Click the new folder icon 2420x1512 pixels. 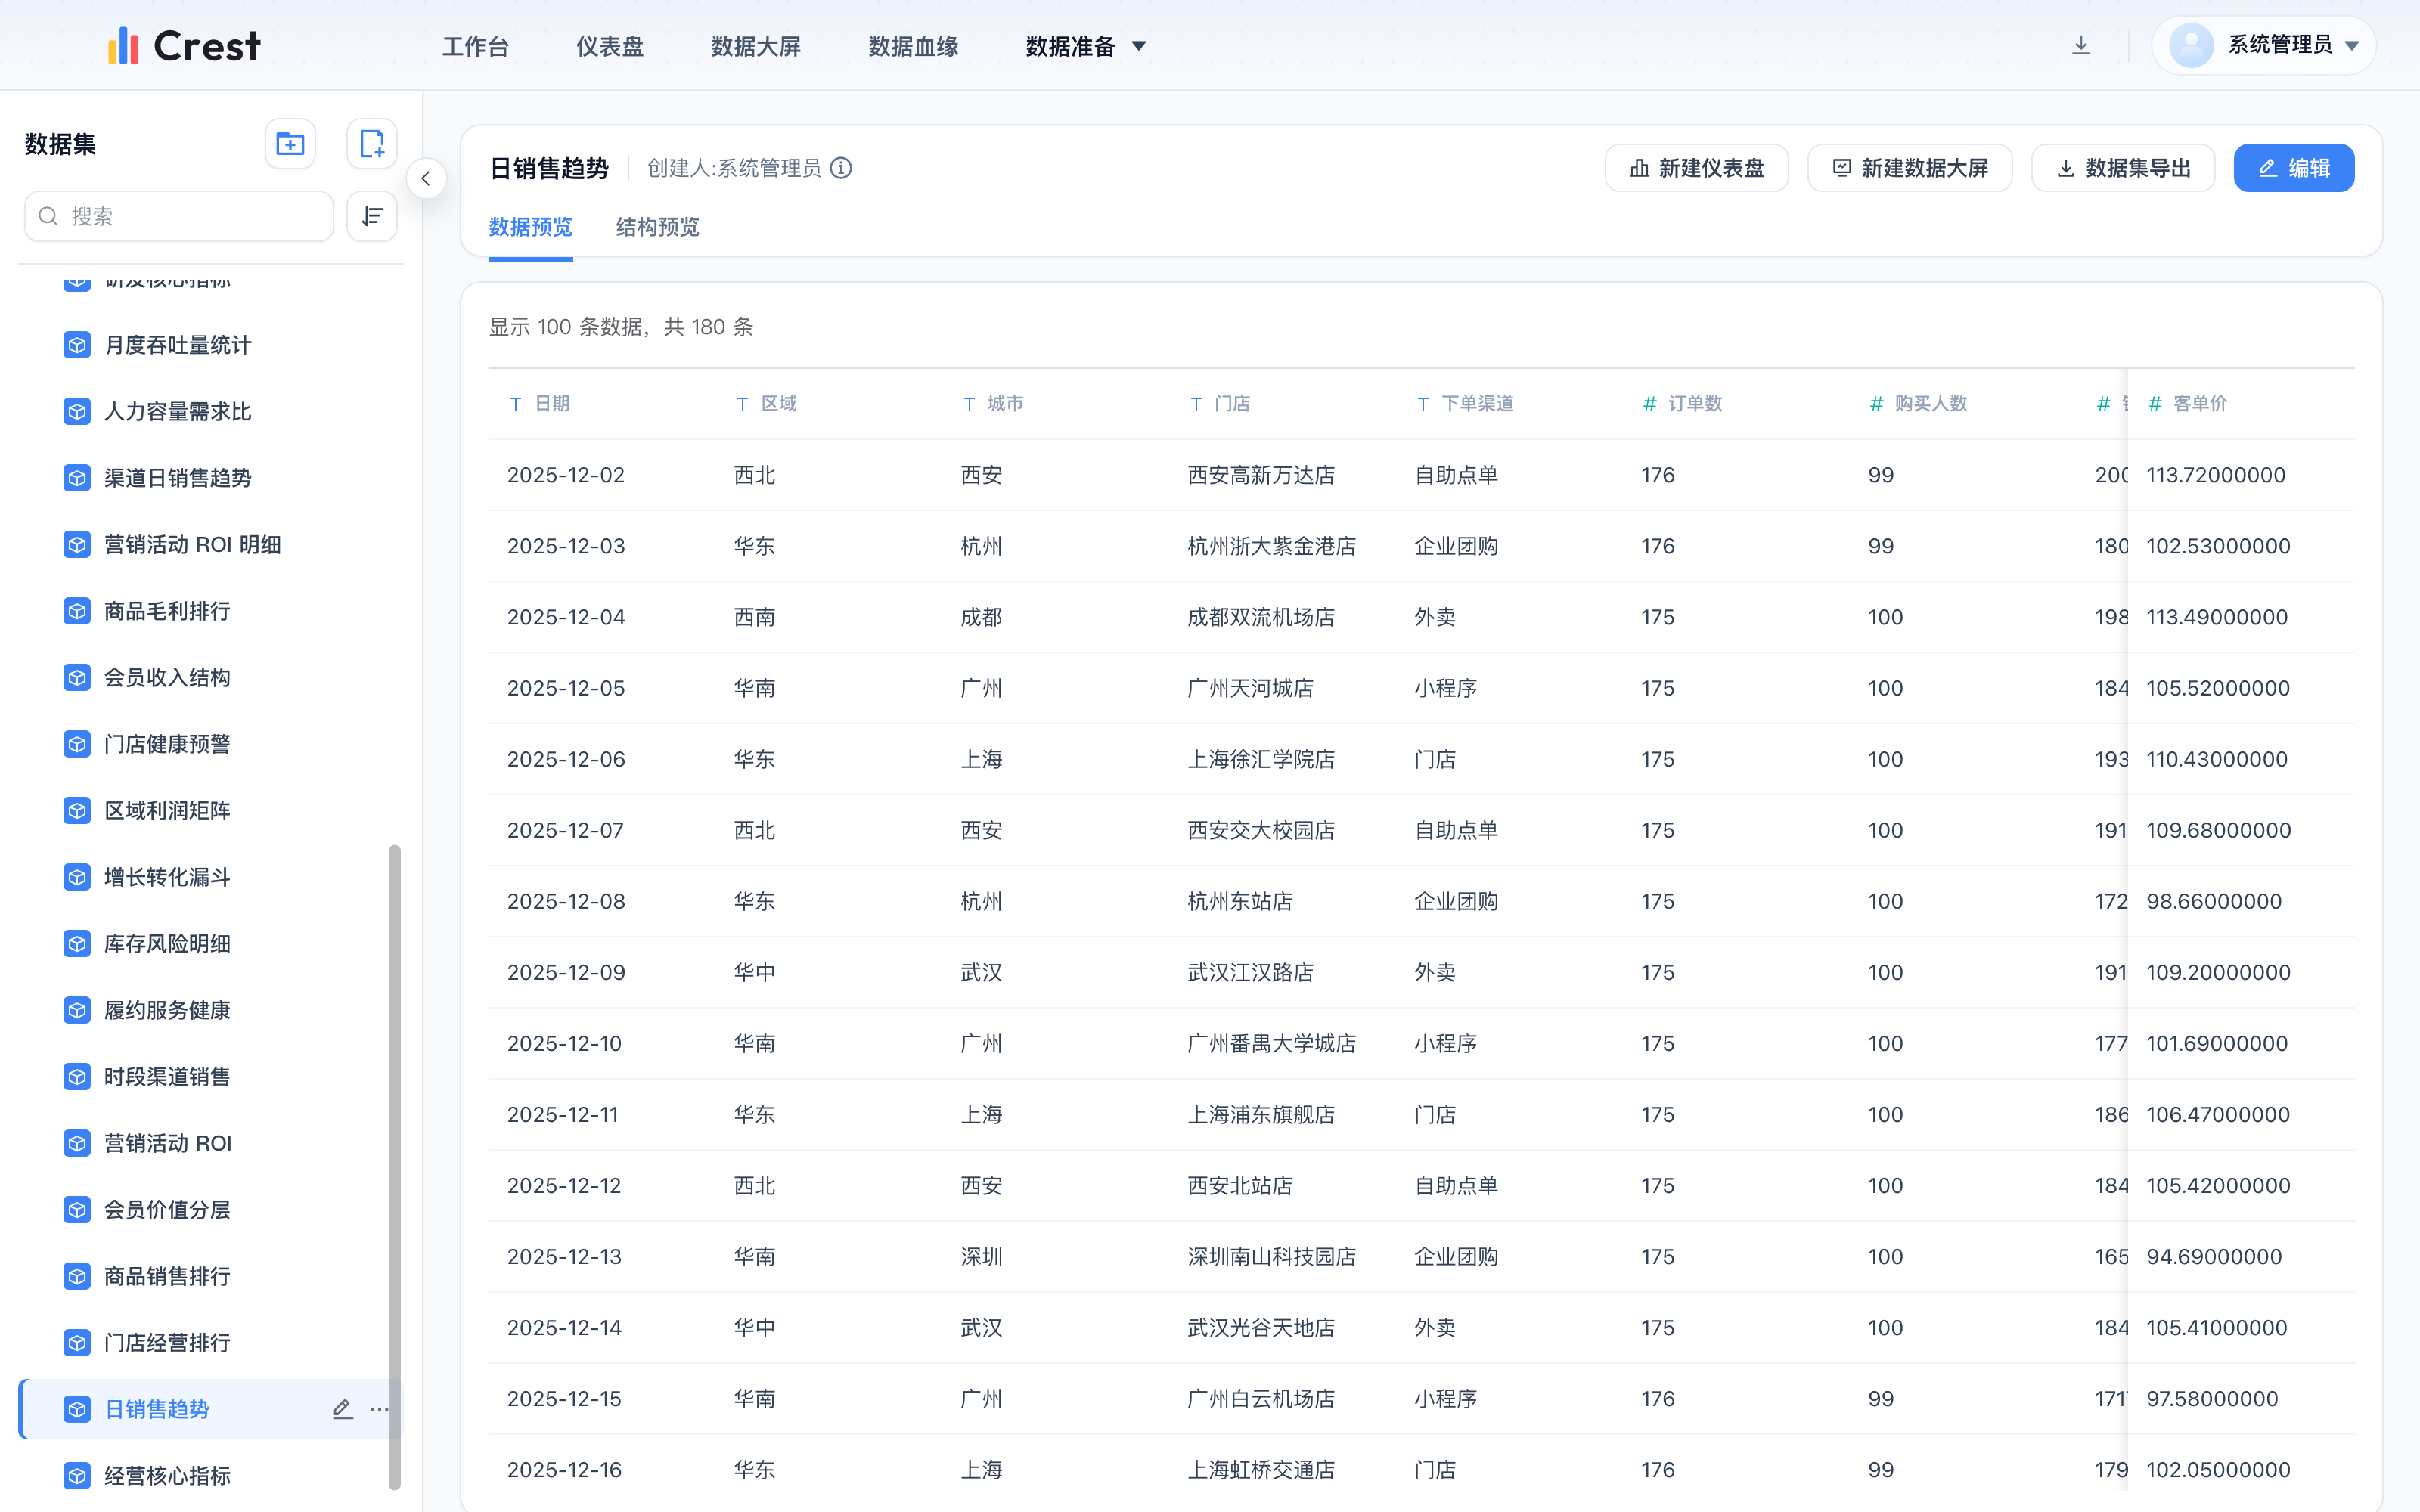tap(290, 144)
